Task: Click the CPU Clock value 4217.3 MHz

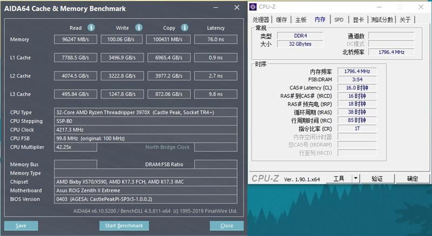Action: 145,129
